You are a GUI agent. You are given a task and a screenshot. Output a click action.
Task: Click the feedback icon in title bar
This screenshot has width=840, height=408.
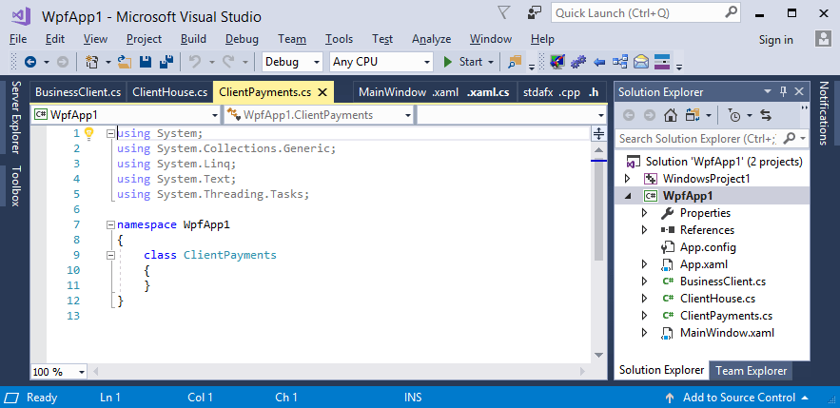[x=535, y=12]
